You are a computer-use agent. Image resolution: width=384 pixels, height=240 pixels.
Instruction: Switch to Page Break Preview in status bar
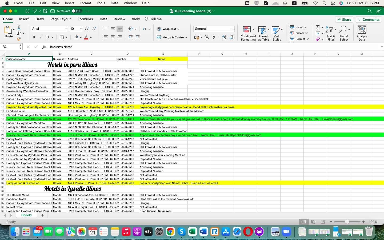(323, 222)
